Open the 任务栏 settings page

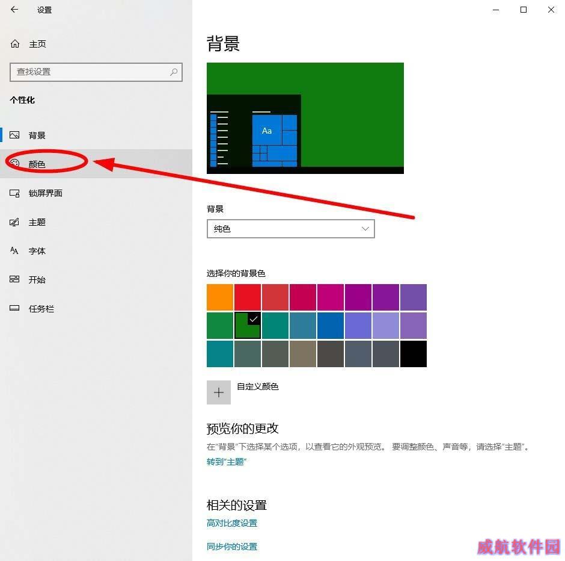pos(96,308)
